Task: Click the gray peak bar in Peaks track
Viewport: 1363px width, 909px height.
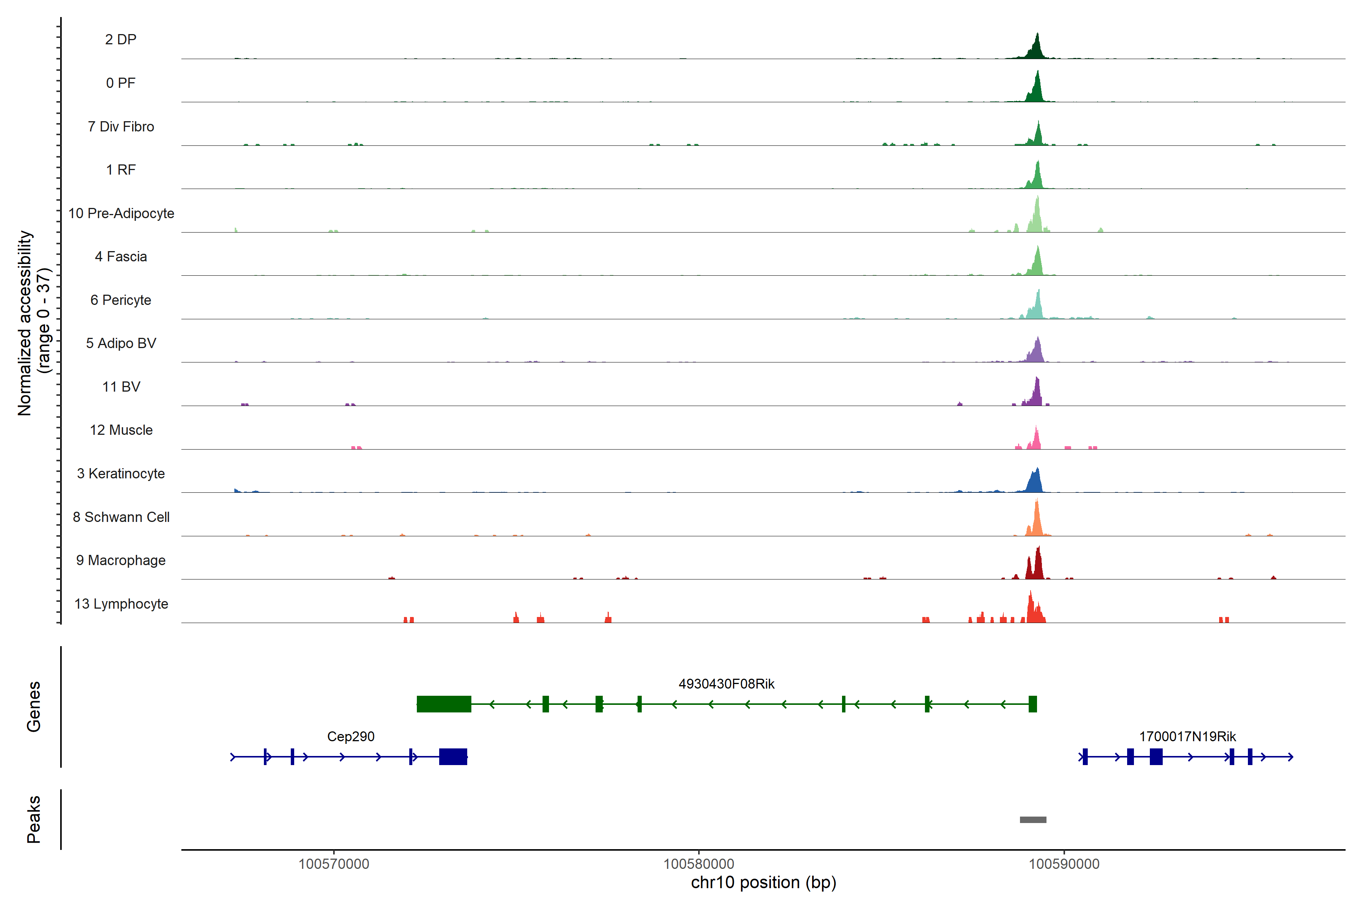Action: click(1033, 819)
